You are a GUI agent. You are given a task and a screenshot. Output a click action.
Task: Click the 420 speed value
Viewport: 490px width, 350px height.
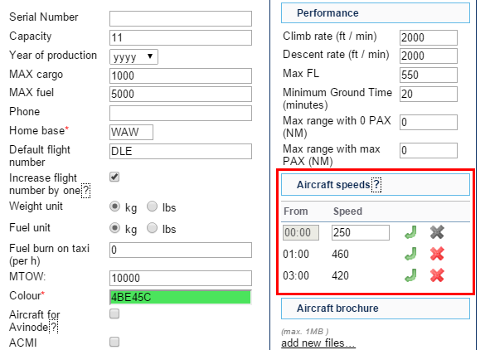point(340,275)
